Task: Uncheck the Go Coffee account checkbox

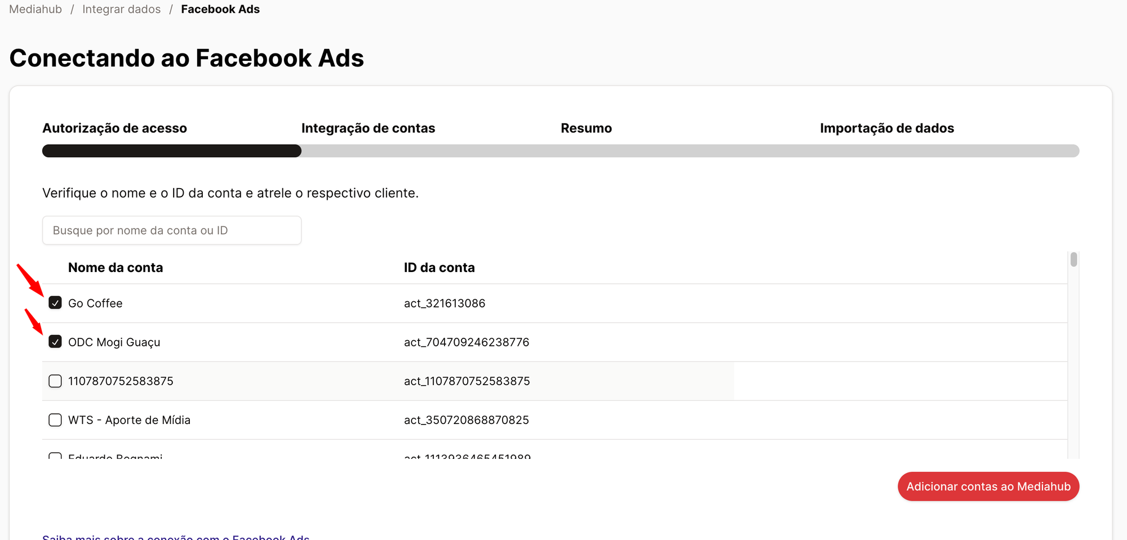Action: [55, 303]
